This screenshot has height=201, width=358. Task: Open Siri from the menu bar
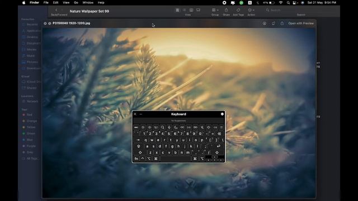point(303,3)
